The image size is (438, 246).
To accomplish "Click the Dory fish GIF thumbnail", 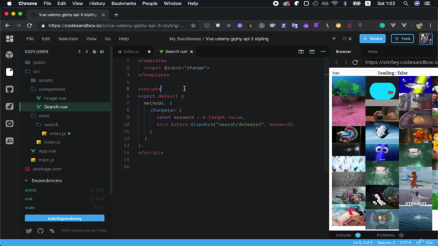I will tap(382, 152).
